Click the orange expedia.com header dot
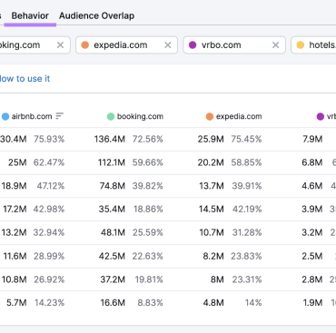 pyautogui.click(x=210, y=116)
